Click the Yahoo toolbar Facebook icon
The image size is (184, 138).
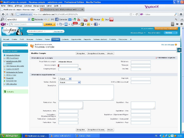click(96, 24)
